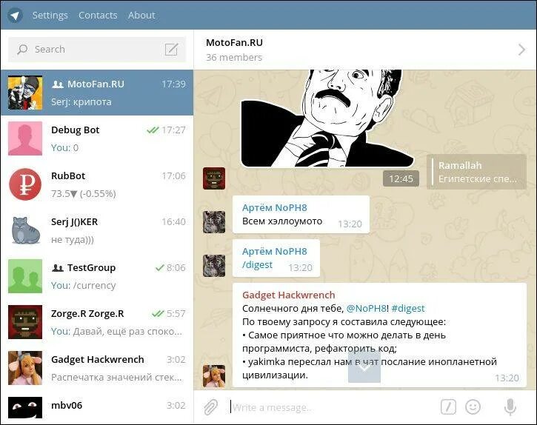This screenshot has height=425, width=537.
Task: Click TestGroup green avatar
Action: click(25, 276)
